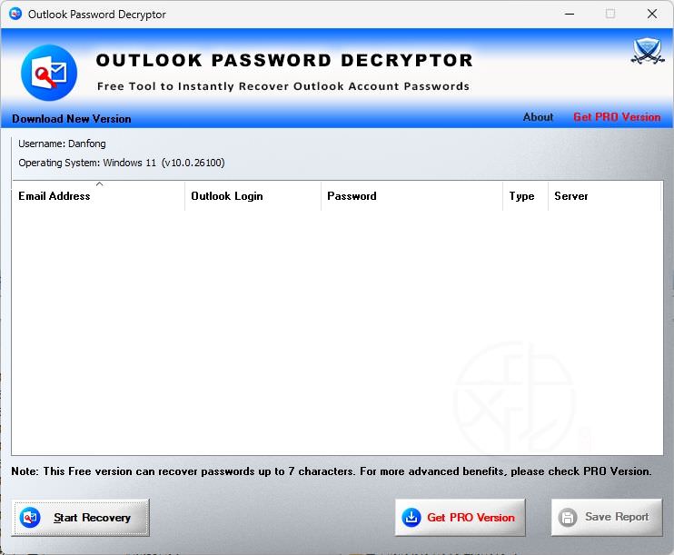Open the About menu item
674x555 pixels.
coord(538,117)
